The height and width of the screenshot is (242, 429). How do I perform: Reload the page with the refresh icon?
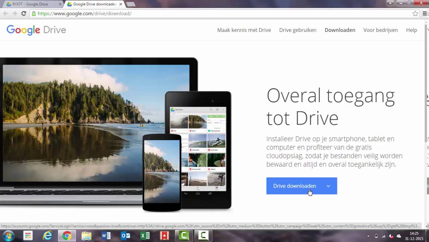(x=23, y=13)
